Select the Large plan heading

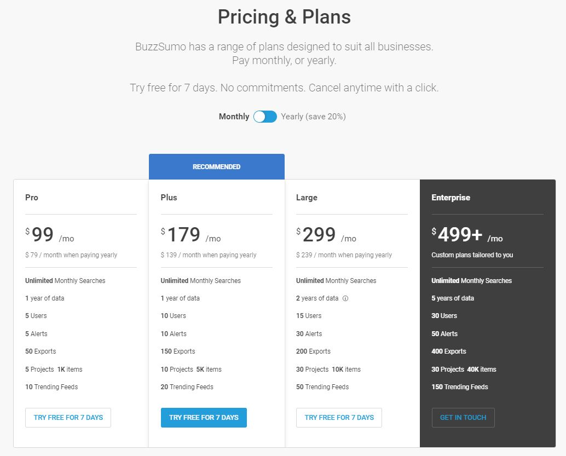(307, 198)
